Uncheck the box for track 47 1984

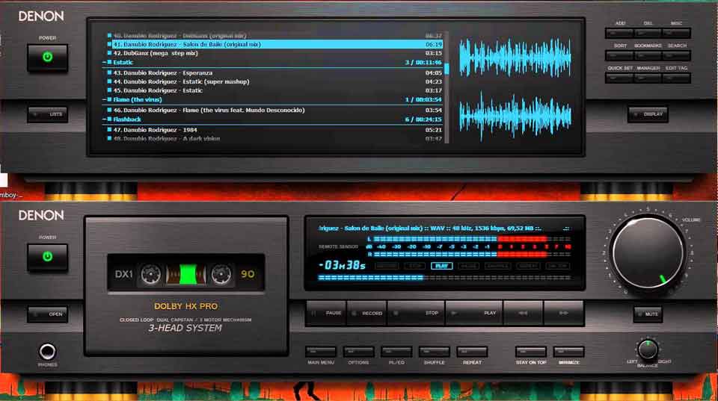pos(109,130)
